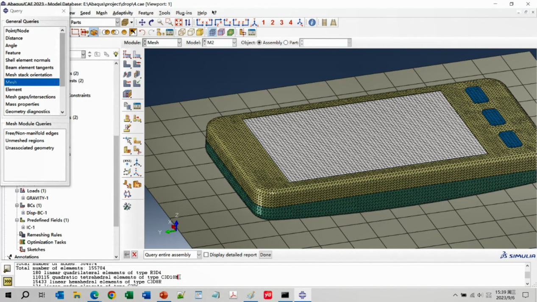This screenshot has height=302, width=537.
Task: Open the Plug-ins menu
Action: (184, 13)
